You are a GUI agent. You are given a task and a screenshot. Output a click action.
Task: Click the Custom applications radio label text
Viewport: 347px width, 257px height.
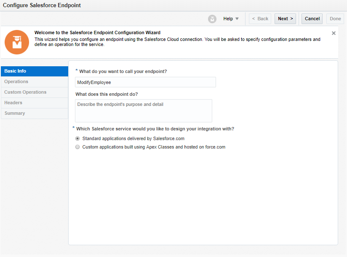[x=154, y=147]
